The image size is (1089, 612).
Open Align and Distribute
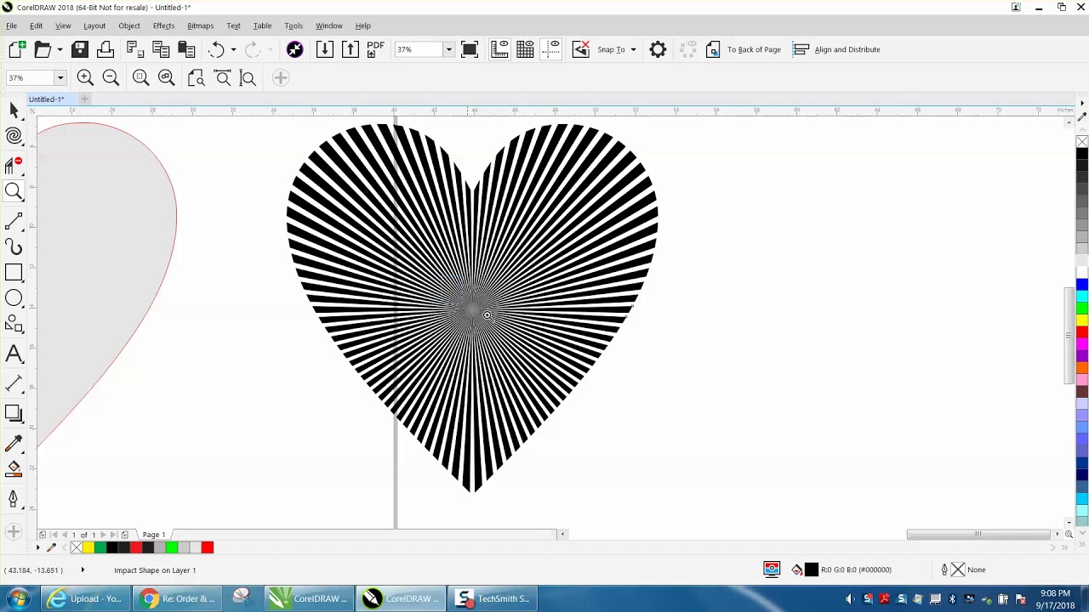837,49
